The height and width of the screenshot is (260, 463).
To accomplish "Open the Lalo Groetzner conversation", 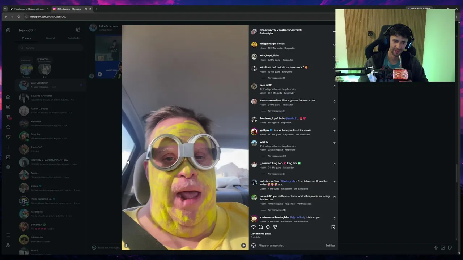I will [51, 85].
